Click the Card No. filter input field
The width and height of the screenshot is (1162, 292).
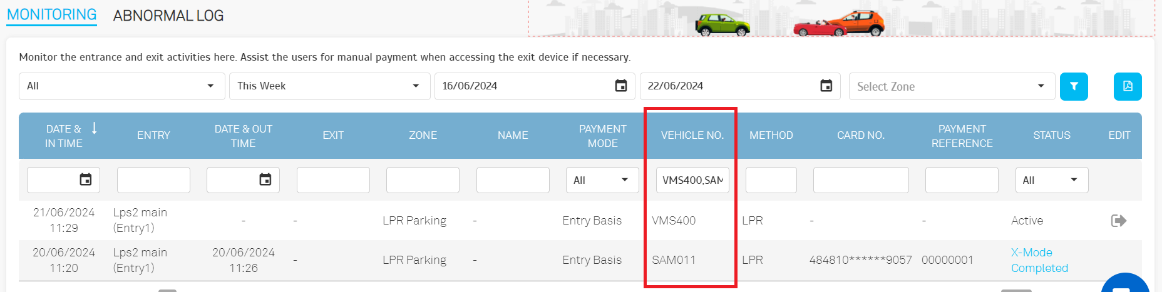tap(860, 180)
